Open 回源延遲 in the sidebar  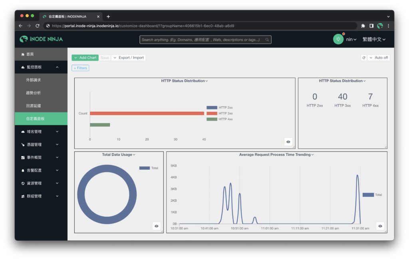[41, 106]
